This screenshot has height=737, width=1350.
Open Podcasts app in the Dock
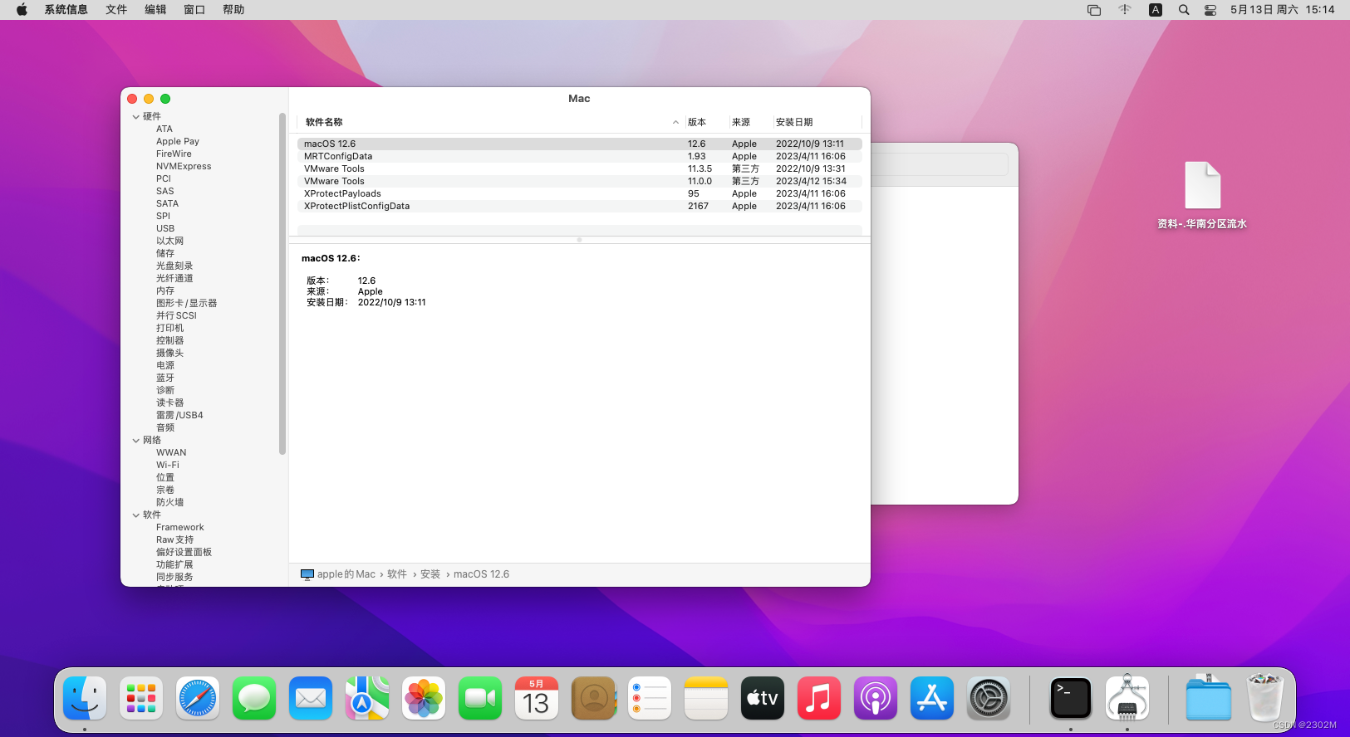pyautogui.click(x=876, y=698)
